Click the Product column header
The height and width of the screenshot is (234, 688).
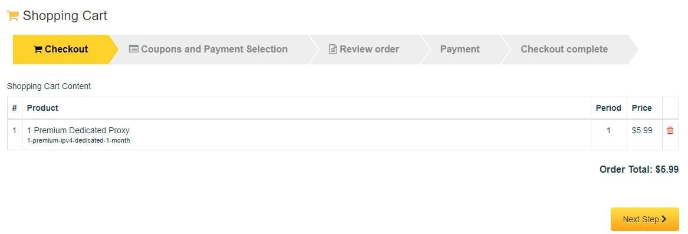point(42,108)
